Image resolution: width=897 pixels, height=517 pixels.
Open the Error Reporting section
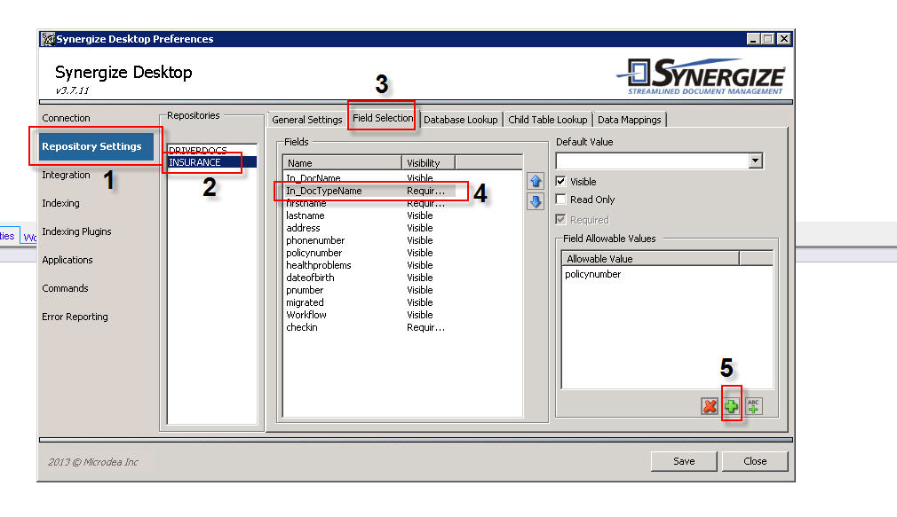[75, 317]
